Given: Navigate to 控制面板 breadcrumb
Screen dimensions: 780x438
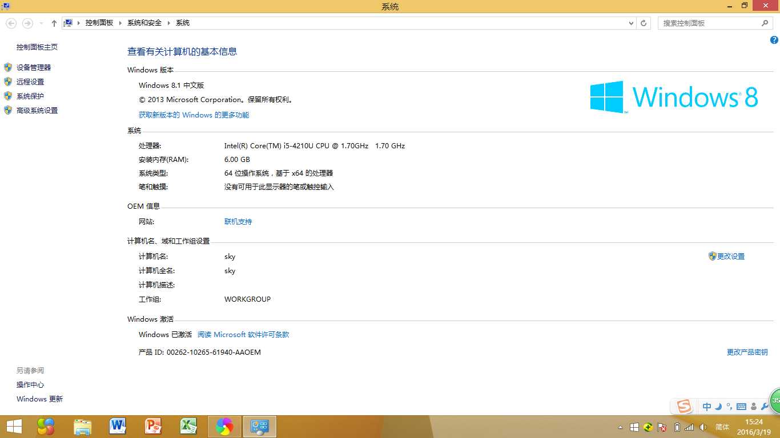Looking at the screenshot, I should coord(99,23).
